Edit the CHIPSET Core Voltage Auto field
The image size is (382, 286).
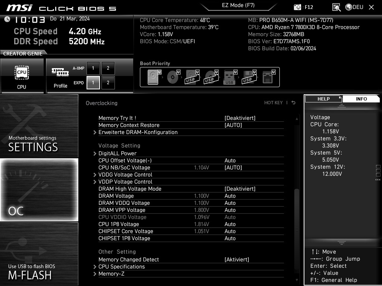point(230,231)
